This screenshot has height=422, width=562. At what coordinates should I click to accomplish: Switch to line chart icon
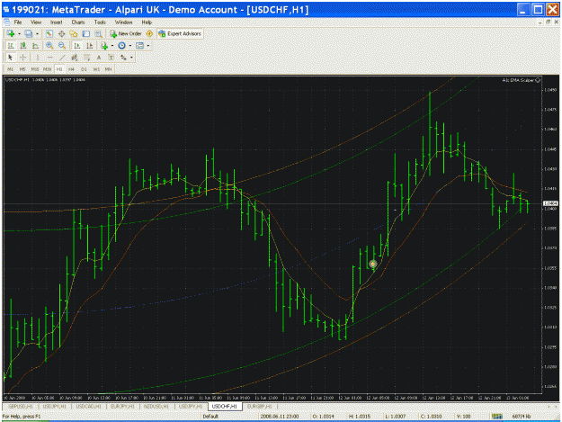(35, 46)
